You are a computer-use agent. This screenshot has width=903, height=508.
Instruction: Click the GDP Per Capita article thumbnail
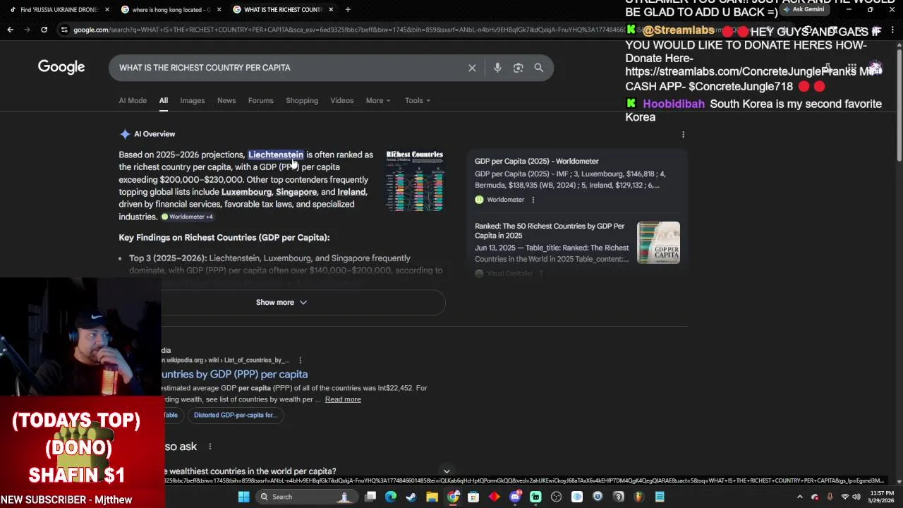[658, 243]
